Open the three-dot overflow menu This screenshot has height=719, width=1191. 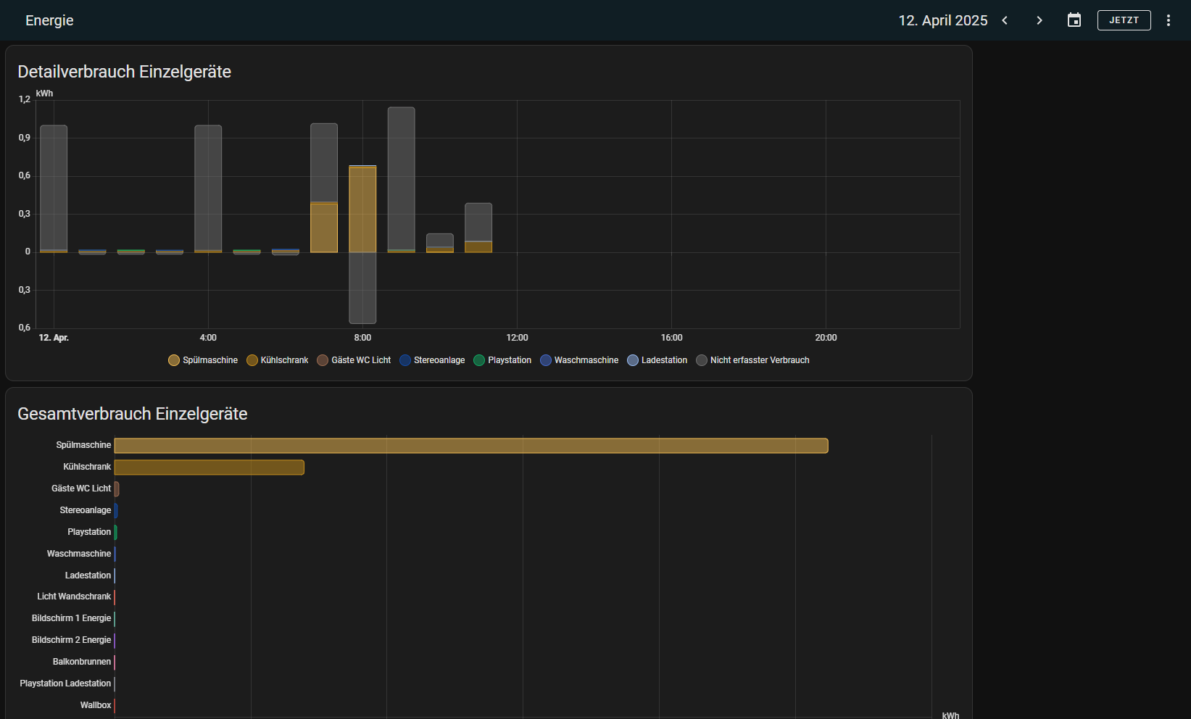1168,20
